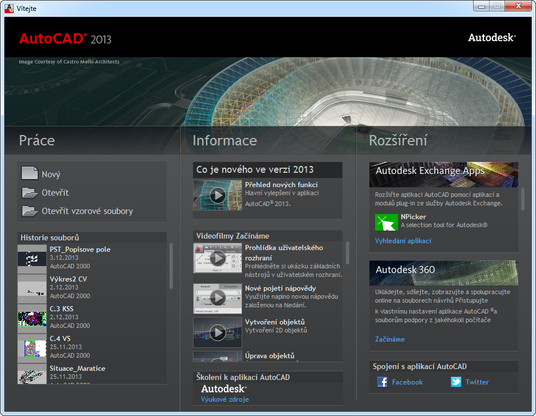Click the Twitter bird icon
The width and height of the screenshot is (536, 416).
point(456,382)
